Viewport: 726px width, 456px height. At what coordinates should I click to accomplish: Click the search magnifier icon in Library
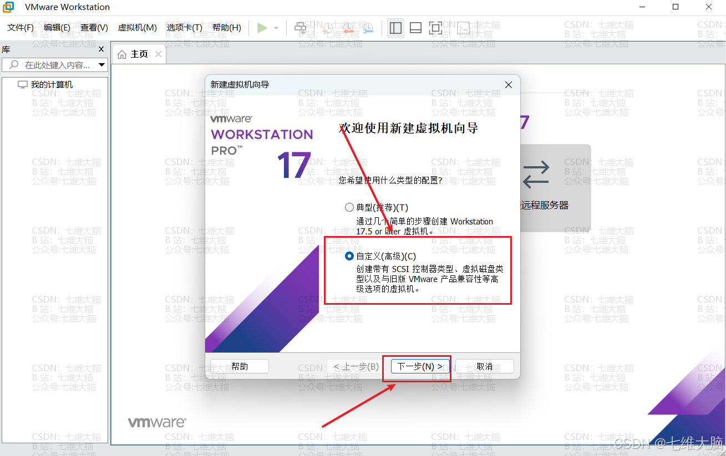[14, 65]
